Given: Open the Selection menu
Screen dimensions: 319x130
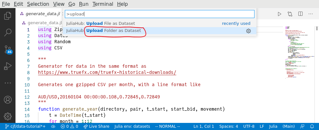Looking at the screenshot, I should point(38,4).
